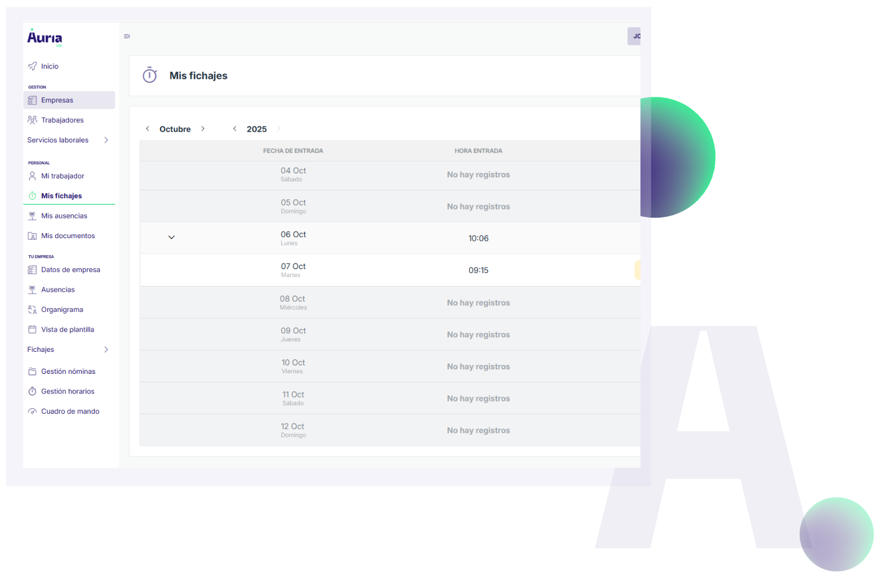The image size is (885, 581).
Task: Click the HORA ENTRADA column header
Action: coord(478,151)
